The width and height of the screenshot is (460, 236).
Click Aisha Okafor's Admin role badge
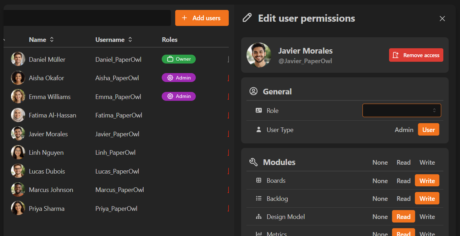click(x=179, y=78)
